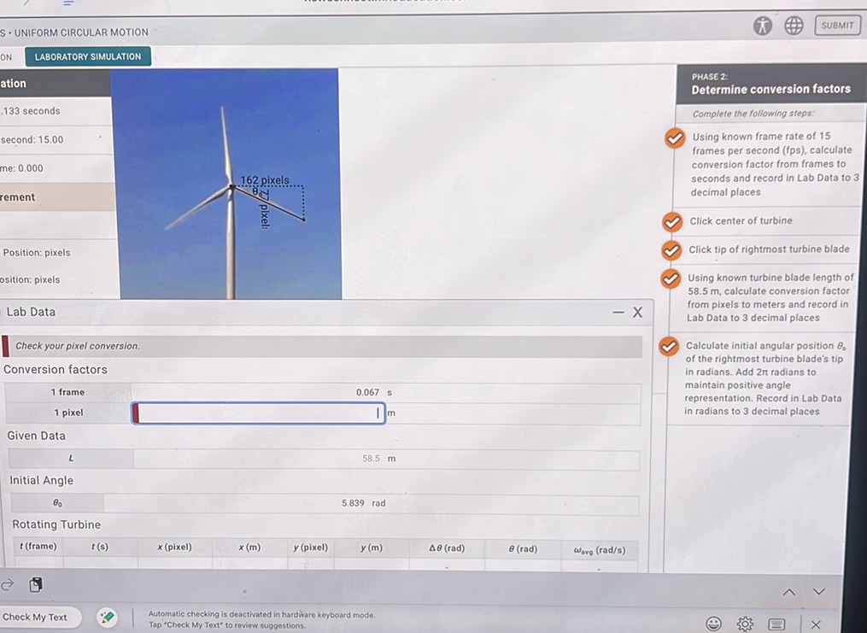Toggle the 'Click center of turbine' checkmark
The image size is (867, 633).
pos(672,221)
